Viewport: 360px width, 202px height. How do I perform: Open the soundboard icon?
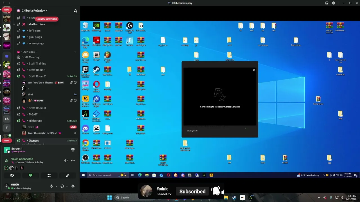pyautogui.click(x=67, y=175)
